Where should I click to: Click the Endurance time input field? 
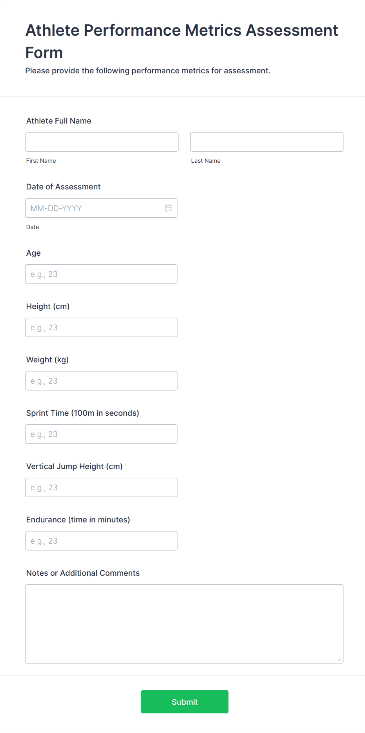point(101,540)
